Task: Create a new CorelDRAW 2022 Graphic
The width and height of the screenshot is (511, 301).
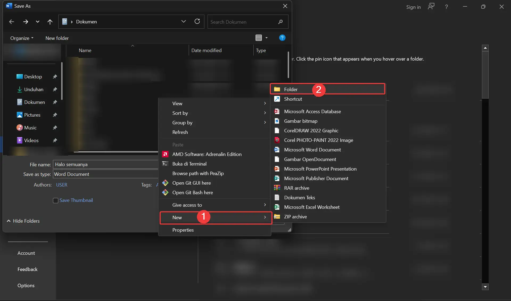Action: coord(311,130)
